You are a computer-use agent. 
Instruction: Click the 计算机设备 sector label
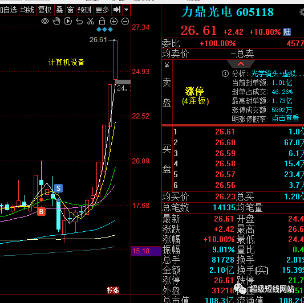point(66,62)
